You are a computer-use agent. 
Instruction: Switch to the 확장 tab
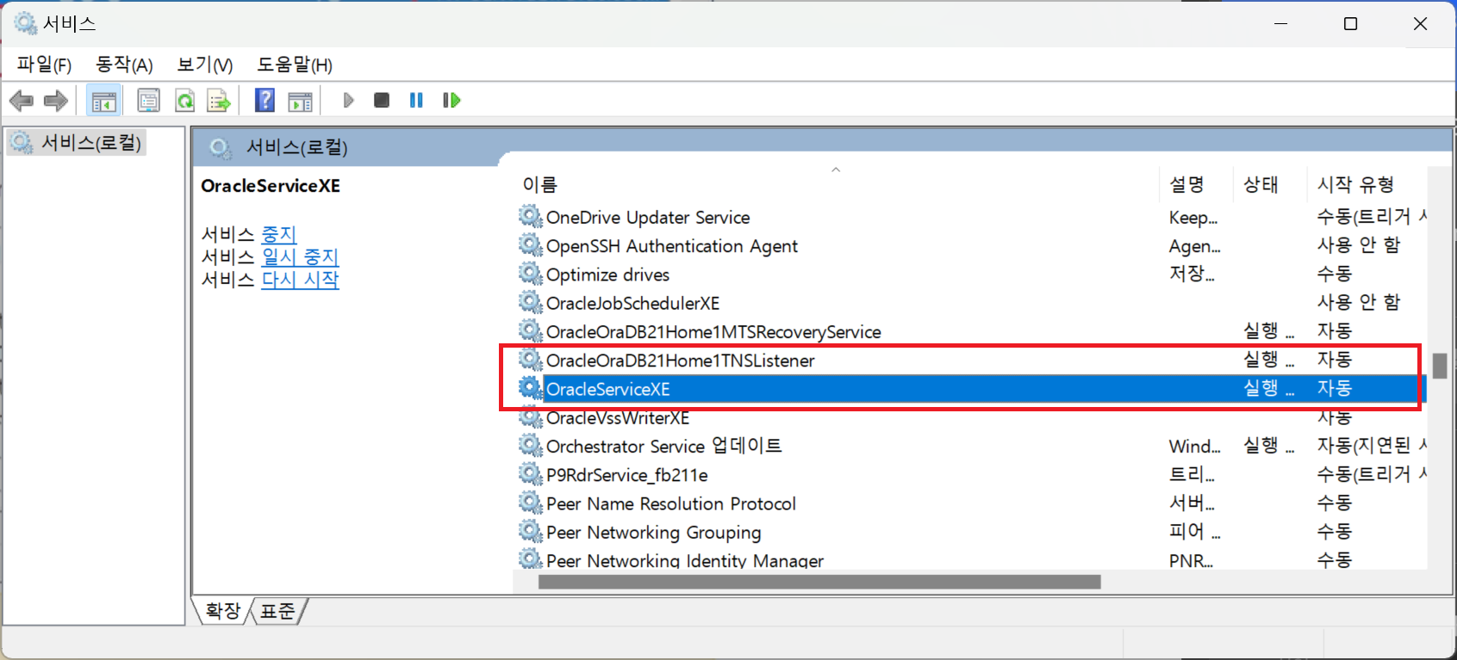[x=222, y=611]
